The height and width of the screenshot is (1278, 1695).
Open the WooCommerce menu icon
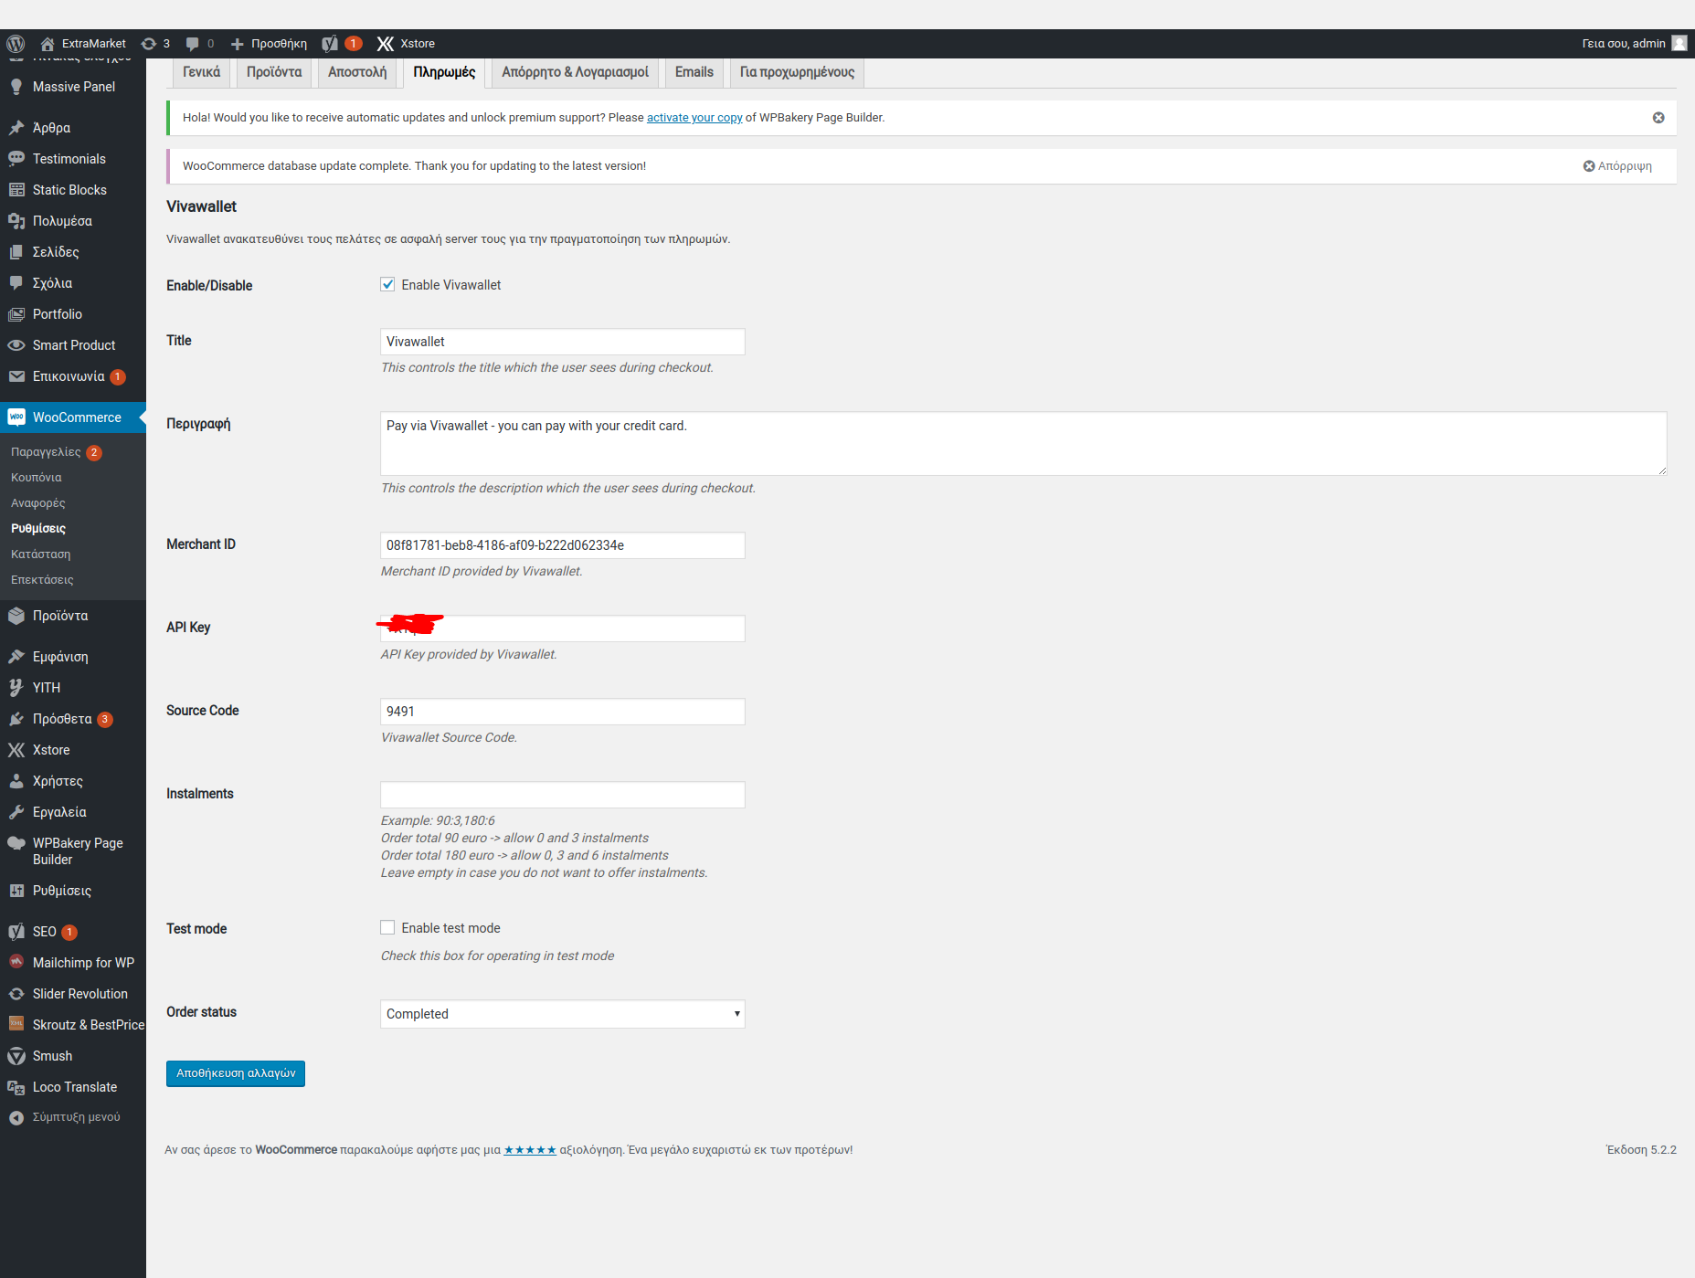point(17,417)
